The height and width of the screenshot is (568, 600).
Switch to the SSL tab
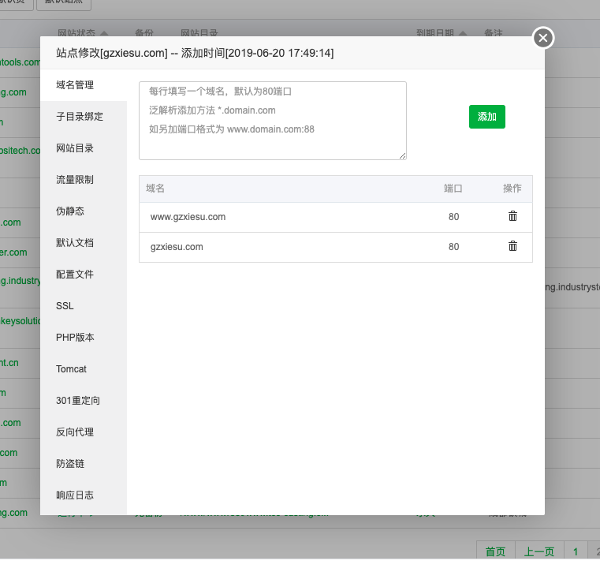pyautogui.click(x=65, y=306)
